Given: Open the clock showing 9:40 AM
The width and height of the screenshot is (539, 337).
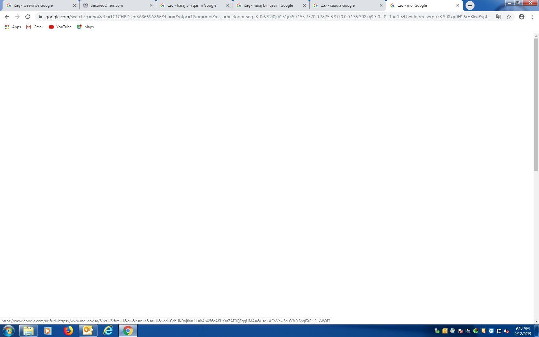Looking at the screenshot, I should 523,331.
